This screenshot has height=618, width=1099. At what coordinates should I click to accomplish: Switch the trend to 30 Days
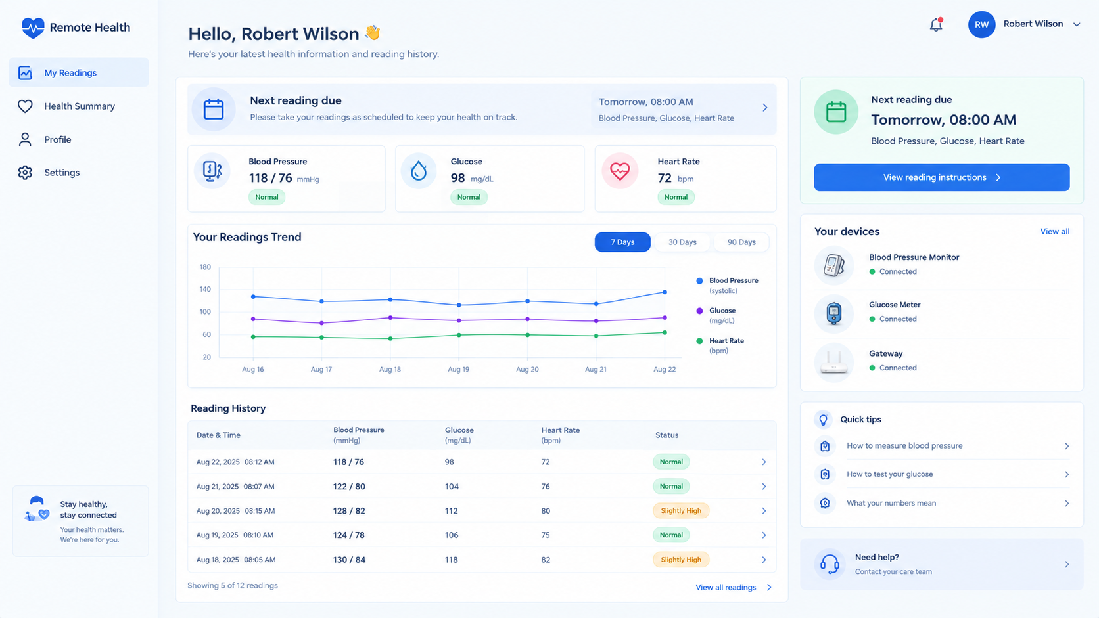[x=682, y=242]
